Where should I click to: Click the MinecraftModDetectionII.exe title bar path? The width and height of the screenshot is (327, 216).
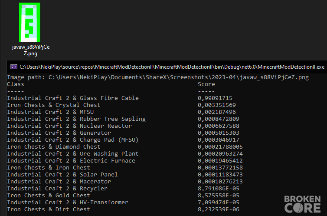click(x=172, y=67)
